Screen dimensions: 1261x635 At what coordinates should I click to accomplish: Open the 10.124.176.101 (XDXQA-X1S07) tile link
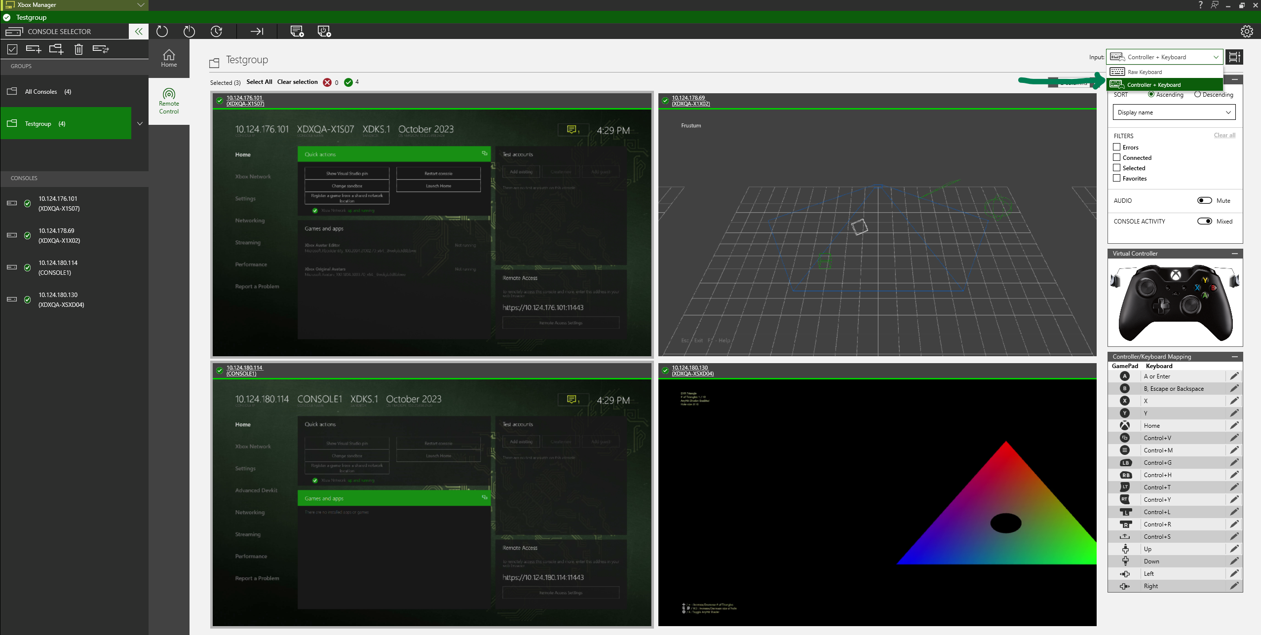245,101
